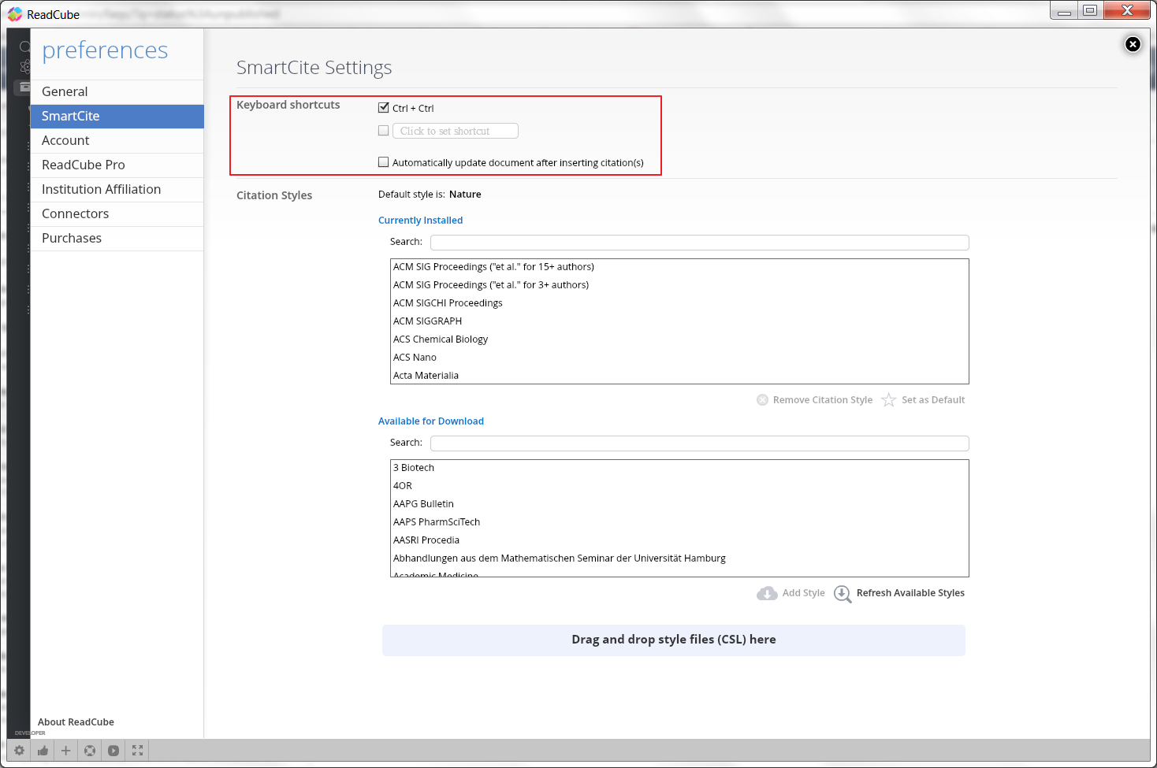The image size is (1157, 768).
Task: Click the Refresh Available Styles download icon
Action: (843, 594)
